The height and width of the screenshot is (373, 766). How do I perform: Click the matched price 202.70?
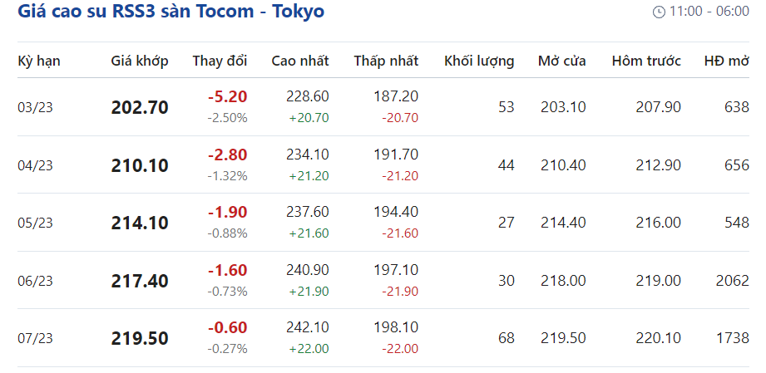tap(140, 108)
